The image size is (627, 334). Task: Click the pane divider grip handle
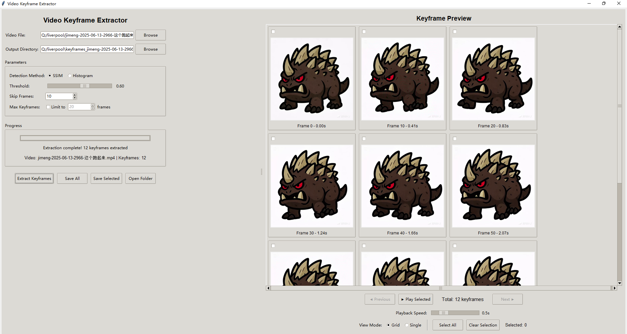click(x=262, y=172)
